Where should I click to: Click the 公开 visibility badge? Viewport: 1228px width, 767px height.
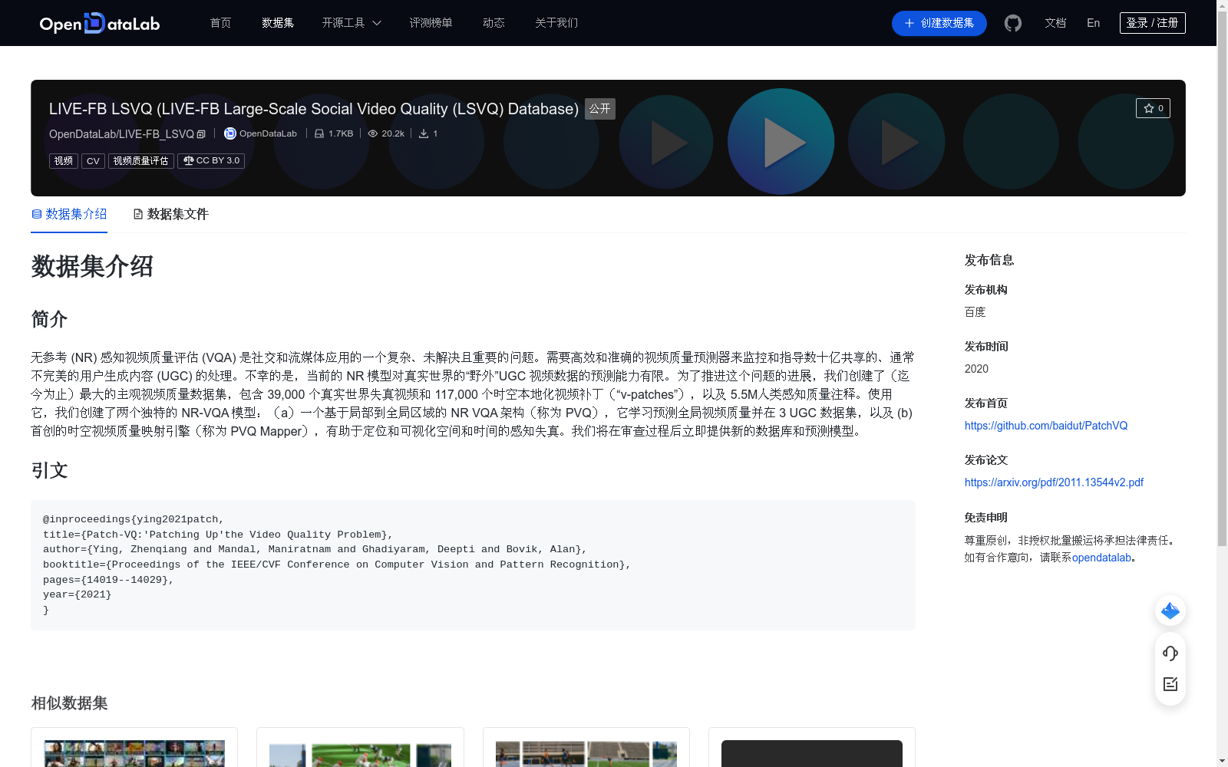point(599,109)
